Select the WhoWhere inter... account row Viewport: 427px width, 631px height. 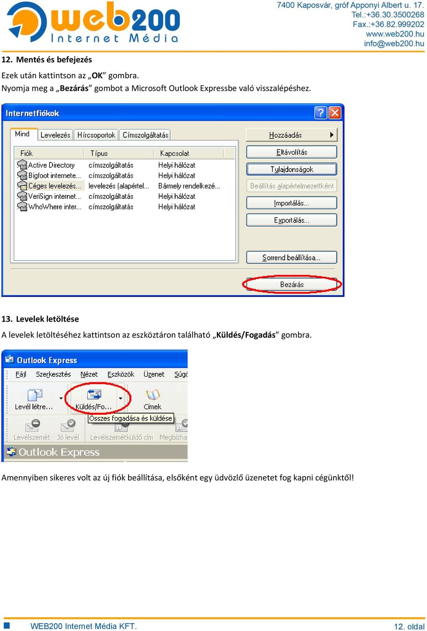coord(125,206)
